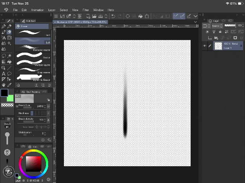Adjust Stabilization value stepper
This screenshot has width=245, height=183.
(x=45, y=133)
